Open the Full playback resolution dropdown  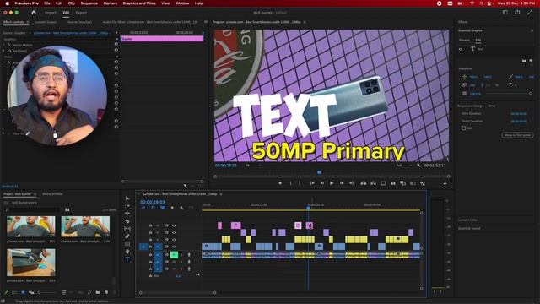[403, 166]
